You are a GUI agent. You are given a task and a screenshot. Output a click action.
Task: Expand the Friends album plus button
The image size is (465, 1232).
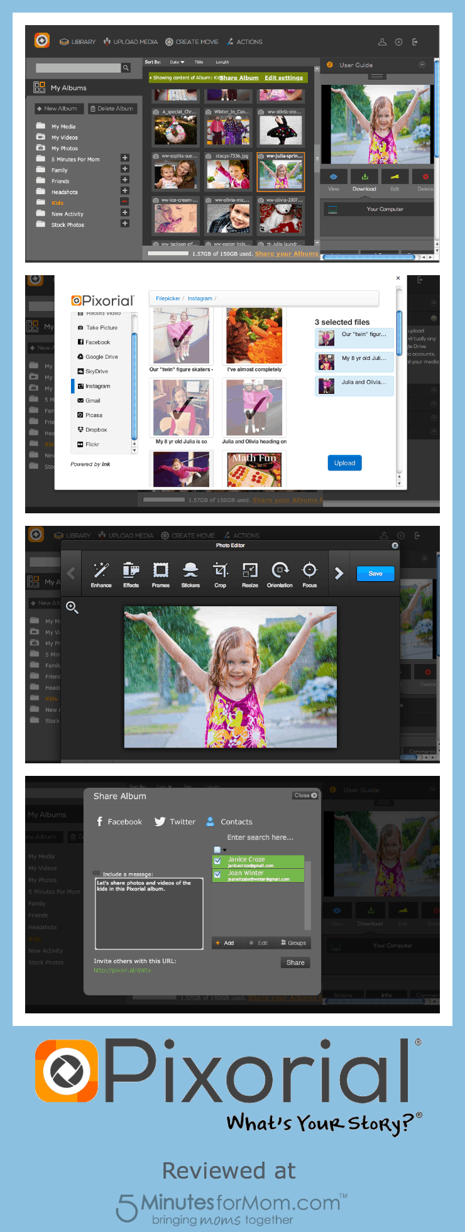124,180
